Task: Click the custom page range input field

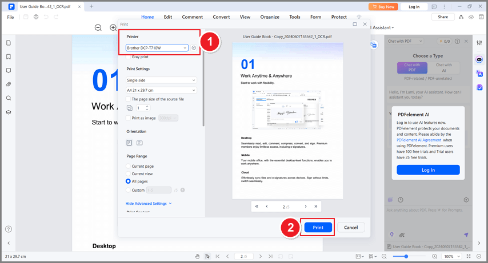Action: [x=159, y=190]
